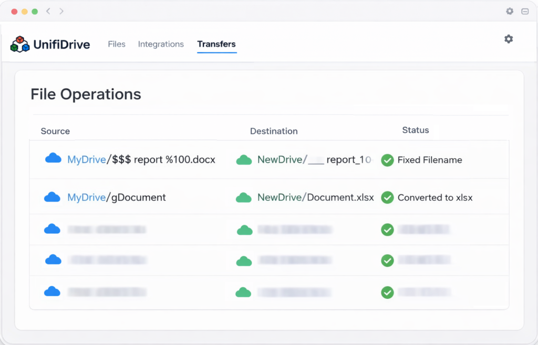Click the back navigation chevron
Viewport: 538px width, 345px height.
click(48, 10)
